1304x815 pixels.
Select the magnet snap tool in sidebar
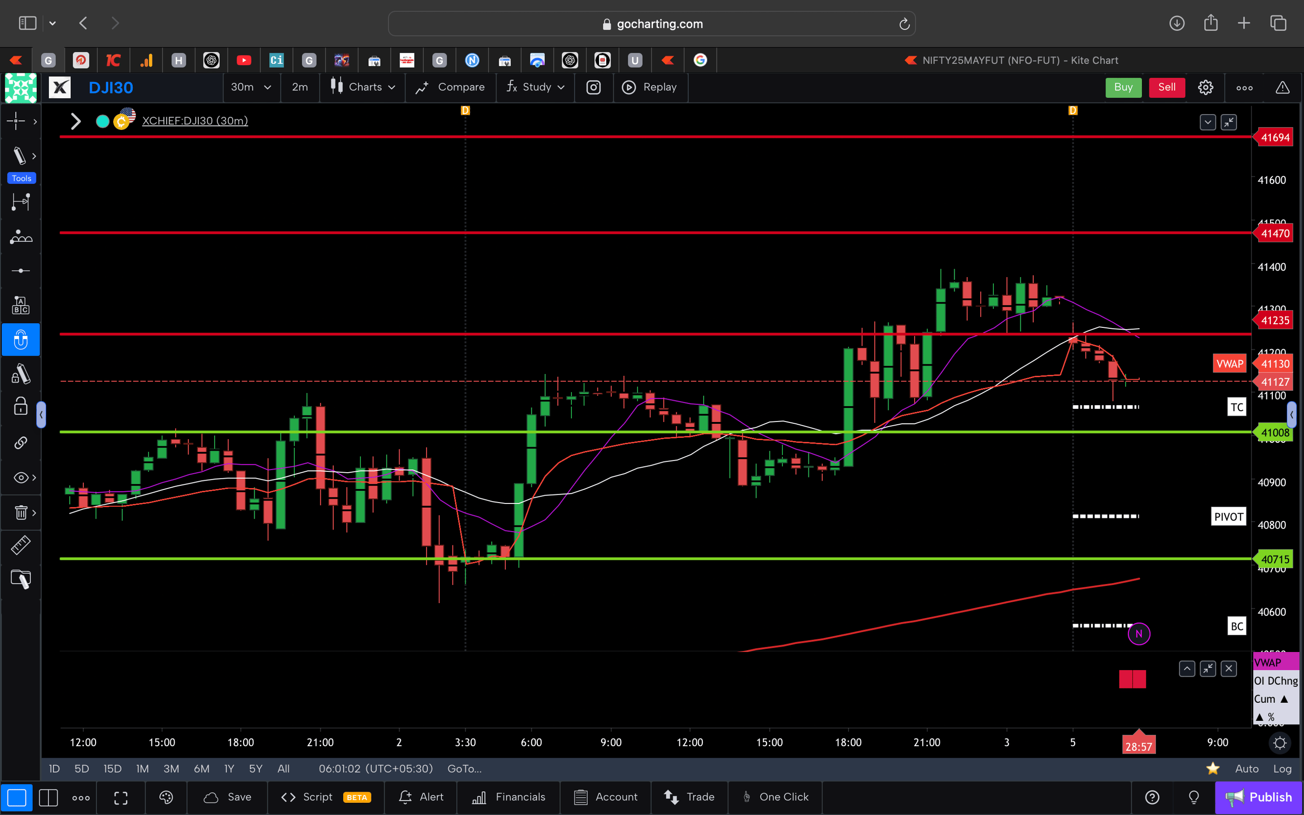[x=20, y=340]
